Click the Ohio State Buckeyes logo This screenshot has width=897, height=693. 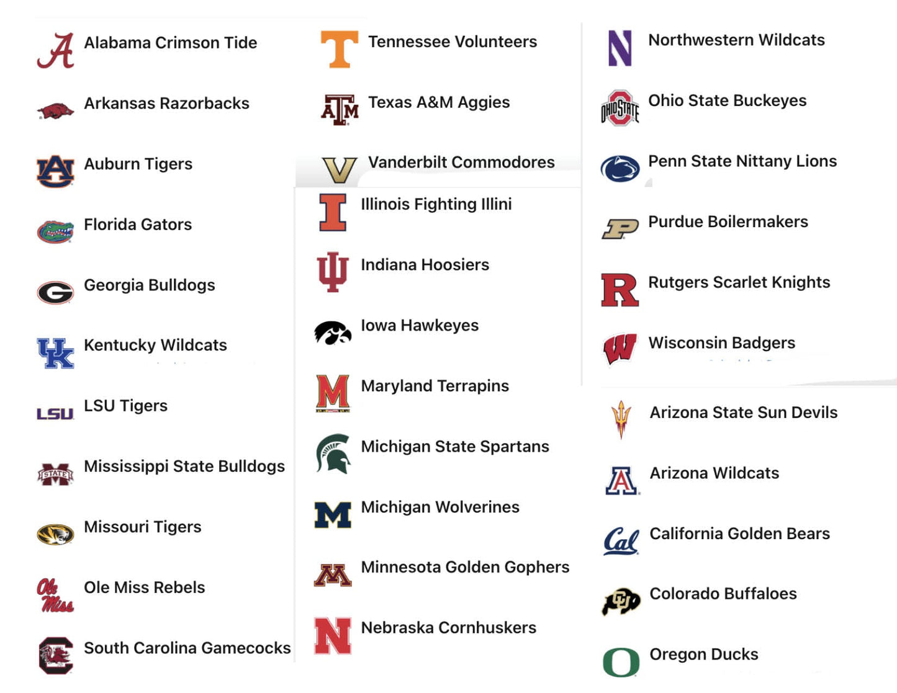pos(620,109)
